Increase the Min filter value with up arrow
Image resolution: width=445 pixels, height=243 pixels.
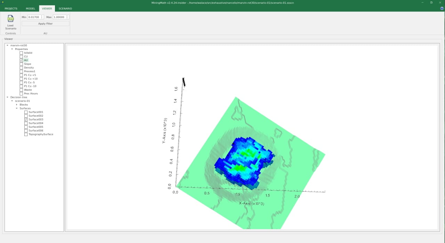42,16
